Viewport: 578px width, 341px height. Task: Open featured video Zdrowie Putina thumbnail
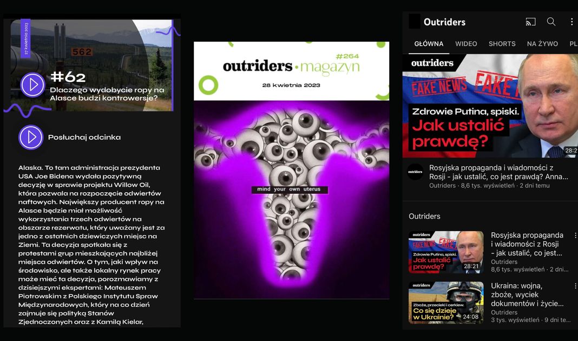pos(490,106)
